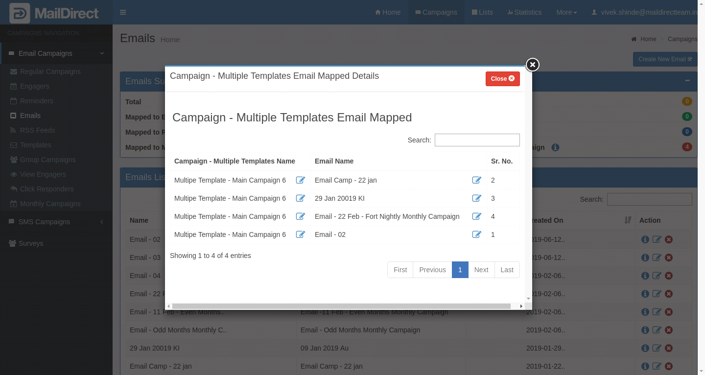705x375 pixels.
Task: Click the modal Search input field
Action: 477,140
